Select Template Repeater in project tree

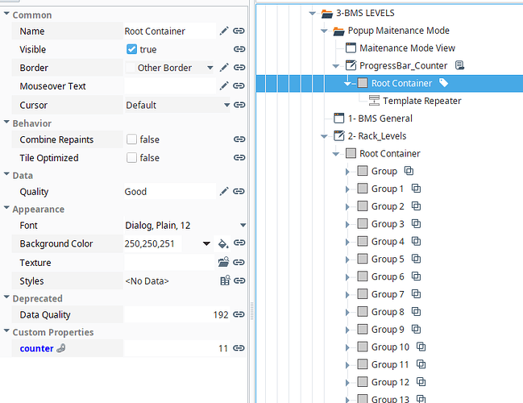421,101
